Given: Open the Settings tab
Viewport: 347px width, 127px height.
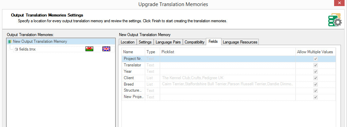Looking at the screenshot, I should (145, 42).
